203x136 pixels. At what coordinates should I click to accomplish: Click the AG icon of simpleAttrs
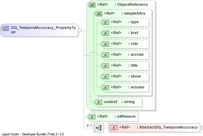pyautogui.click(x=99, y=14)
